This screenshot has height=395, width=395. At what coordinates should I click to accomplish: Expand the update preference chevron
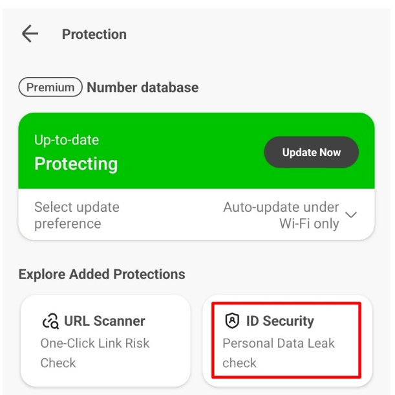[351, 214]
